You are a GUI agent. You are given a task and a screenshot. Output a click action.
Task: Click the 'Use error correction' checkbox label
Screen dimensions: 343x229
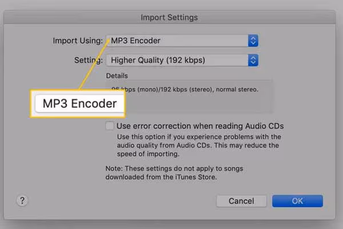(200, 126)
